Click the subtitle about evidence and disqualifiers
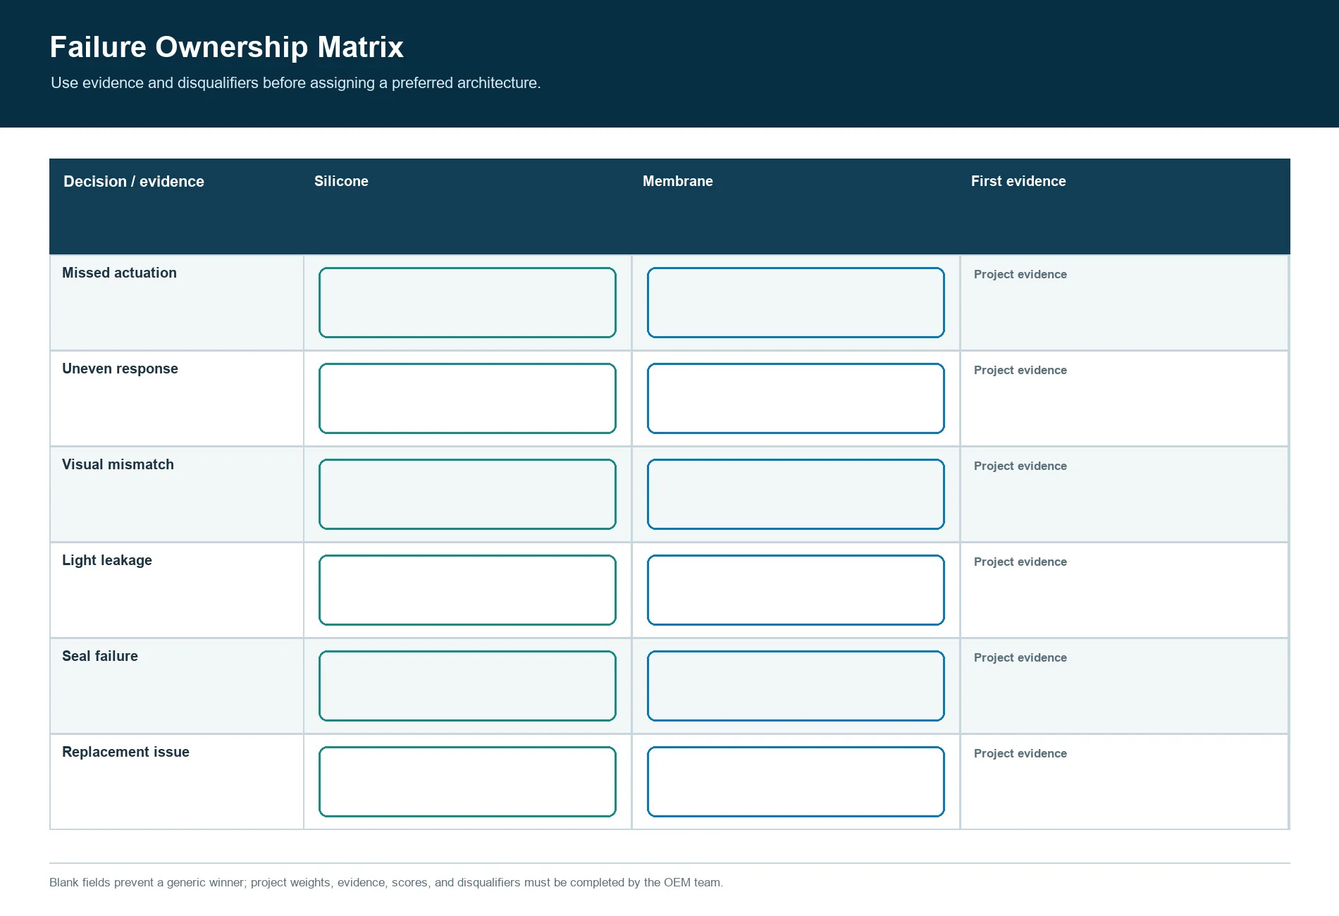 pos(296,83)
